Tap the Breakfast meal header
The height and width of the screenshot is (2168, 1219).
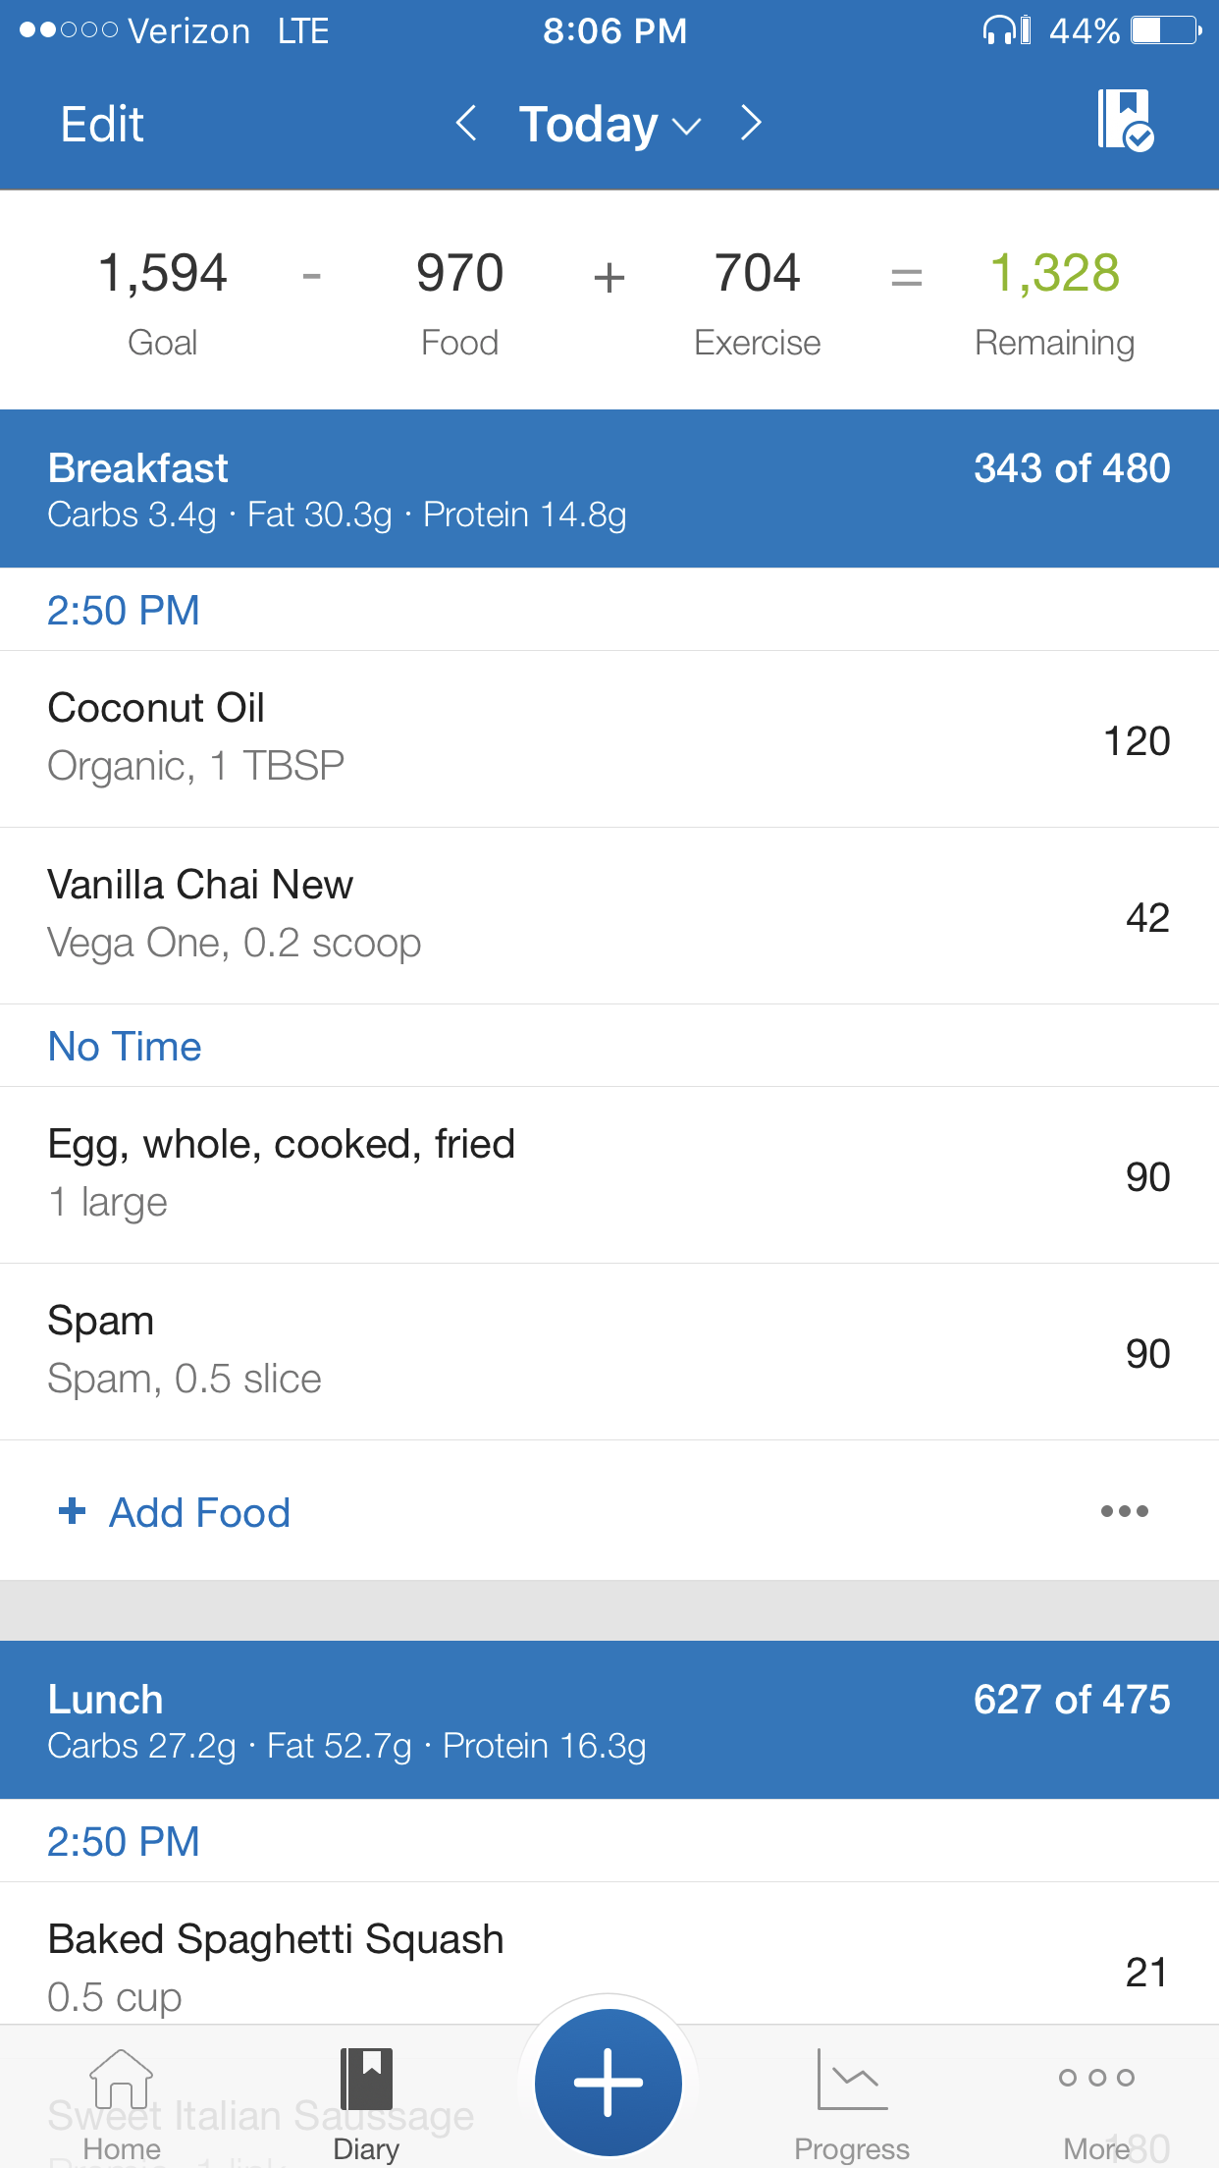tap(609, 489)
